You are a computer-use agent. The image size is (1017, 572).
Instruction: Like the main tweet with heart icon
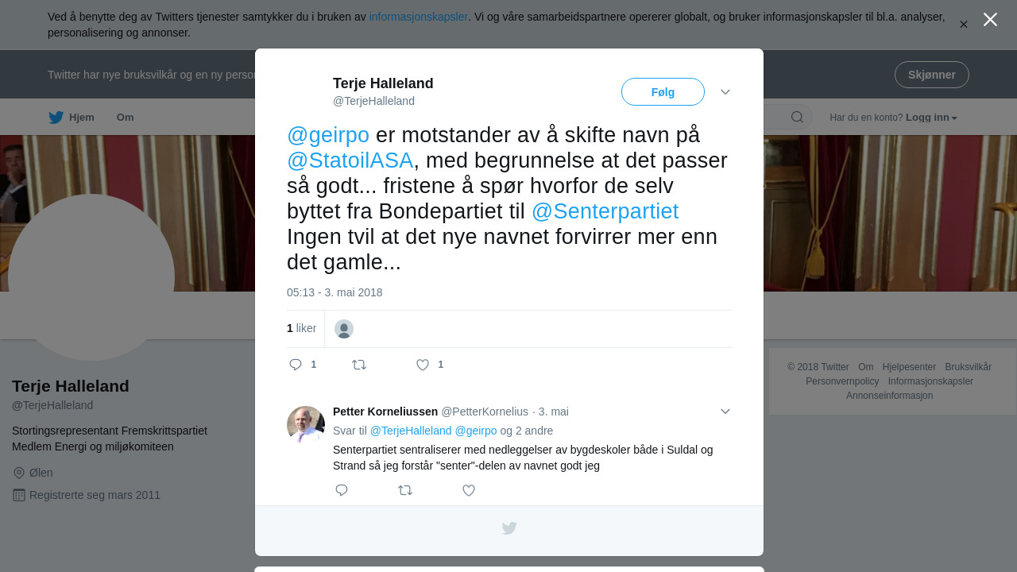(423, 365)
